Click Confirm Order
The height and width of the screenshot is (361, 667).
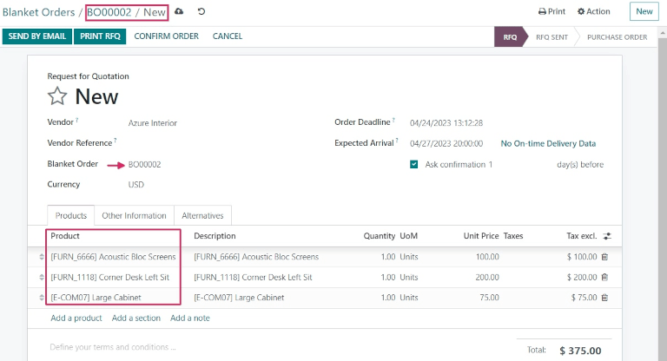pos(166,36)
